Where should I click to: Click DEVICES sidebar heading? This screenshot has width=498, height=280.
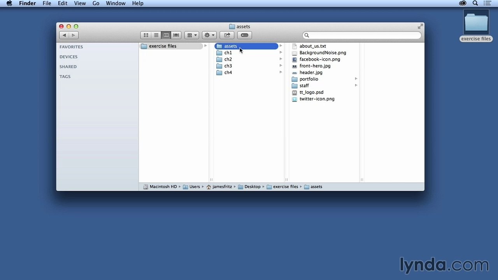(68, 57)
